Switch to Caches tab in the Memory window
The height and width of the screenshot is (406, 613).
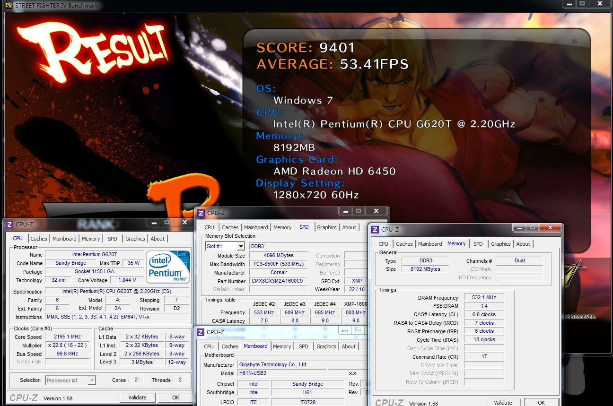point(404,244)
